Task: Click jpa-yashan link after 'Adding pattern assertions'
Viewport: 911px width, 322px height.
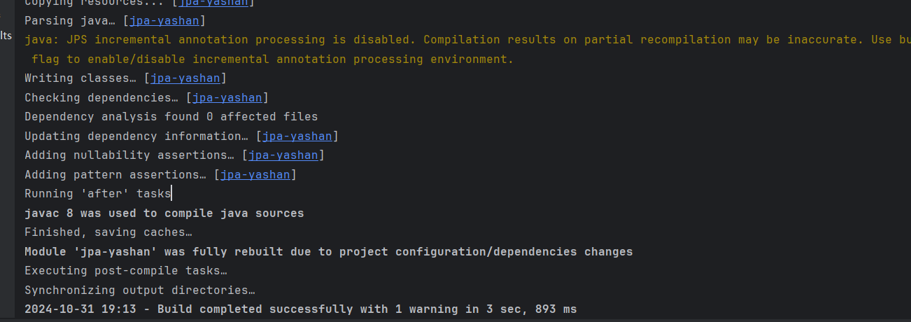Action: [255, 174]
